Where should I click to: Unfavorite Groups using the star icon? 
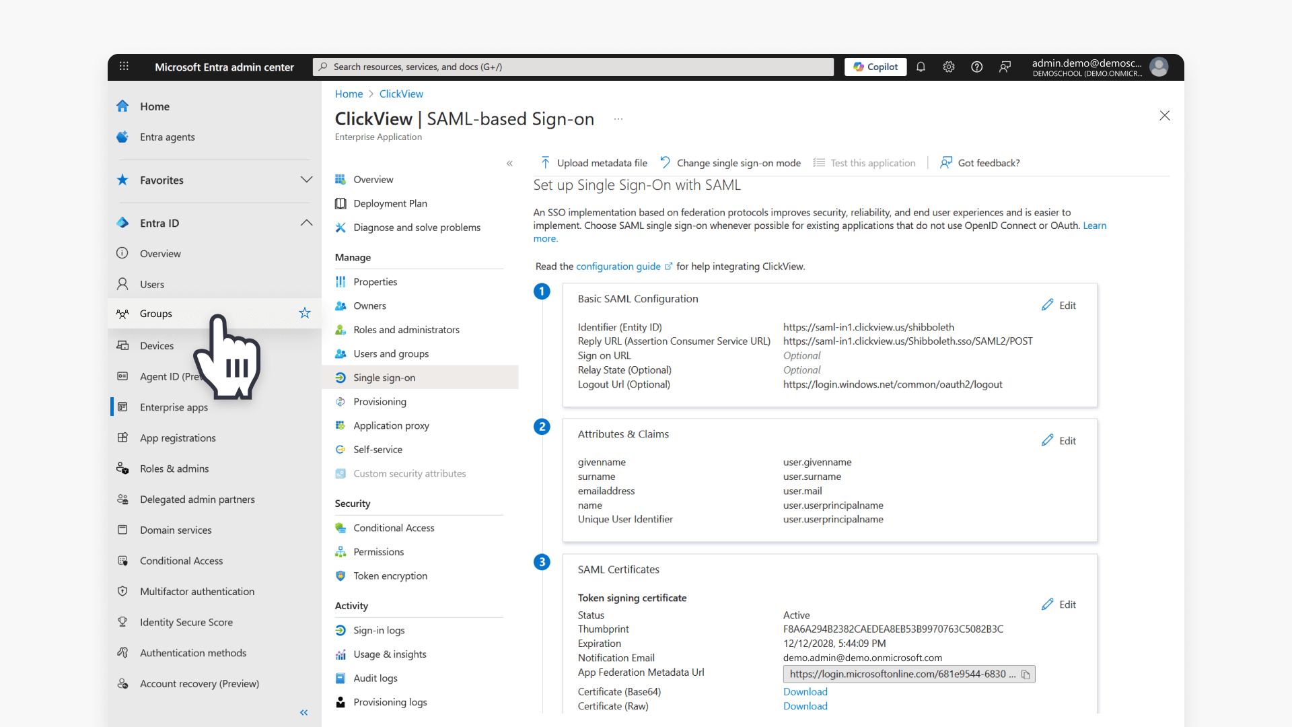pyautogui.click(x=304, y=312)
